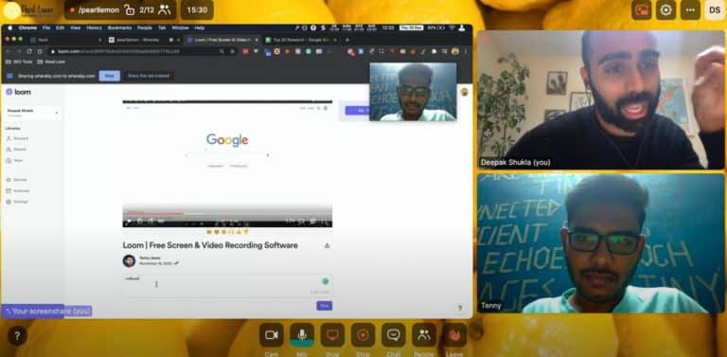Leave the meeting

pos(454,334)
